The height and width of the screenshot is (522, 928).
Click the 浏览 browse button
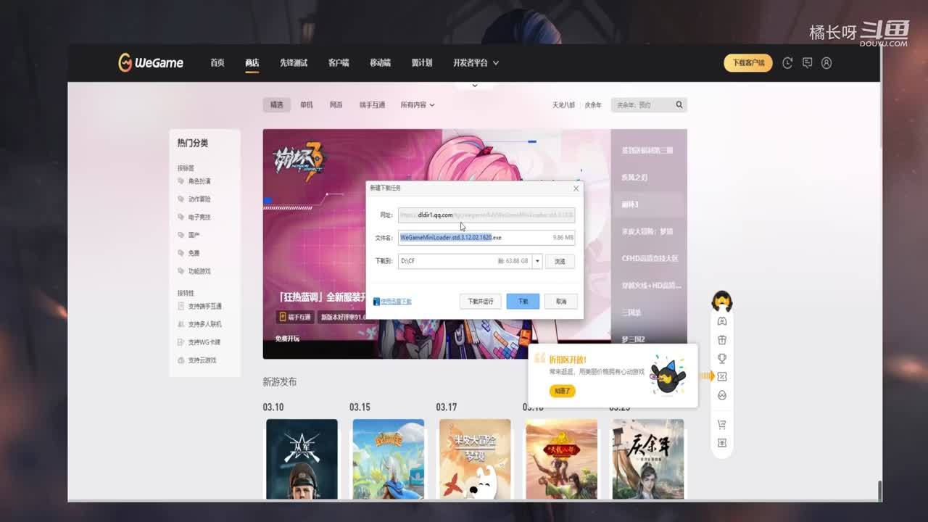(560, 261)
